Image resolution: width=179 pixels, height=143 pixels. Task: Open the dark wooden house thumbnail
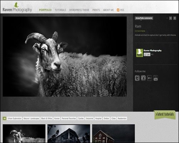pos(69,133)
